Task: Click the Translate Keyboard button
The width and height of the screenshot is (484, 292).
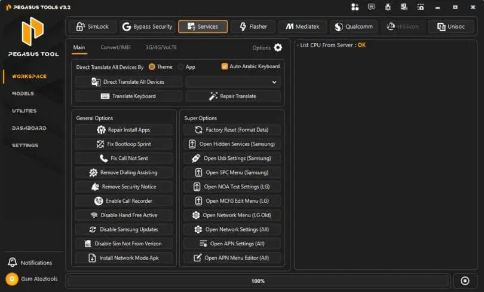Action: click(x=128, y=96)
